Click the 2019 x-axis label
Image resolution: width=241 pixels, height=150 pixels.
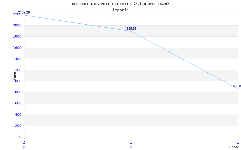(238, 145)
